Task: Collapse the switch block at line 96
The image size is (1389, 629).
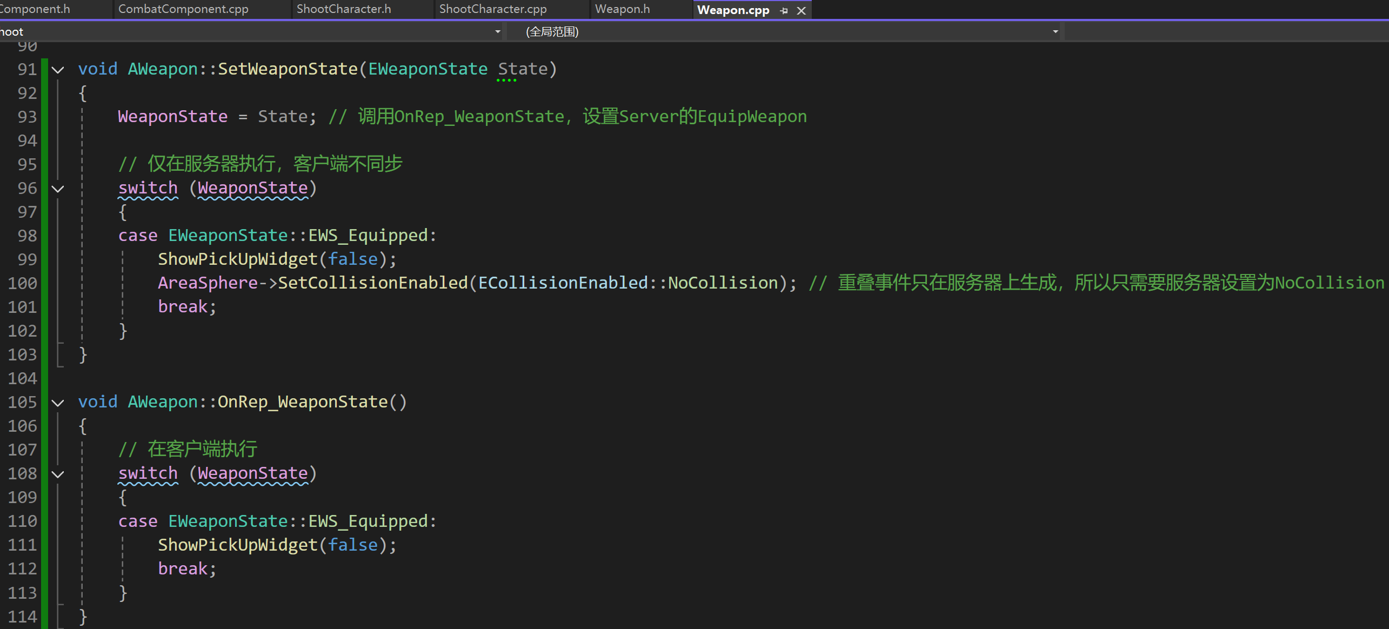Action: pos(58,189)
